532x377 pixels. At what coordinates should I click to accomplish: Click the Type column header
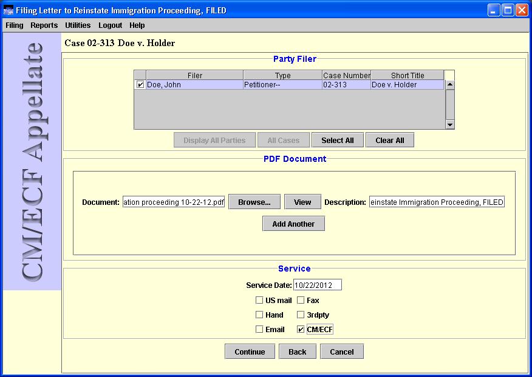click(282, 75)
